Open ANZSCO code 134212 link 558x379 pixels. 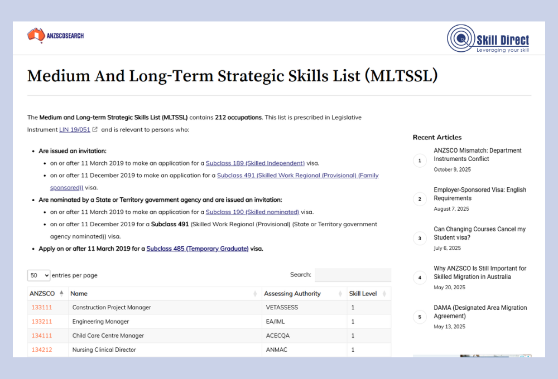point(42,350)
